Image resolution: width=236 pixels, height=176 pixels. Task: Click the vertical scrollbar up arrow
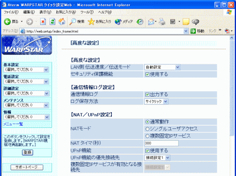231,38
